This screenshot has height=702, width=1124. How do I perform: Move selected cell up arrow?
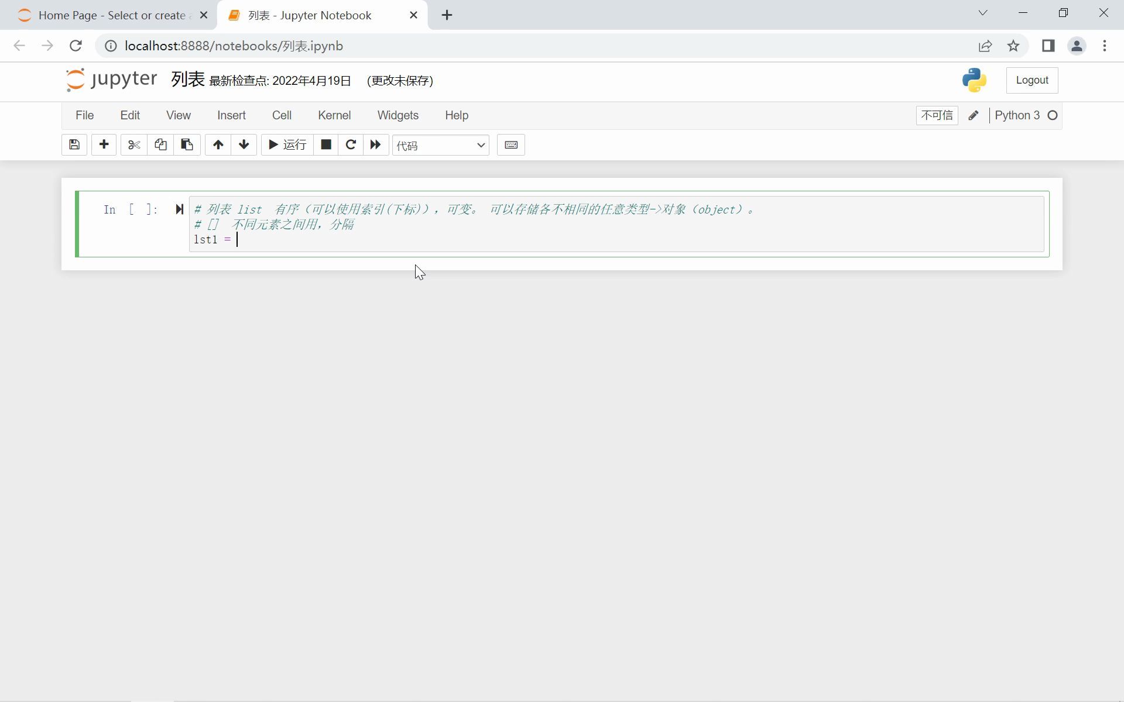(218, 145)
